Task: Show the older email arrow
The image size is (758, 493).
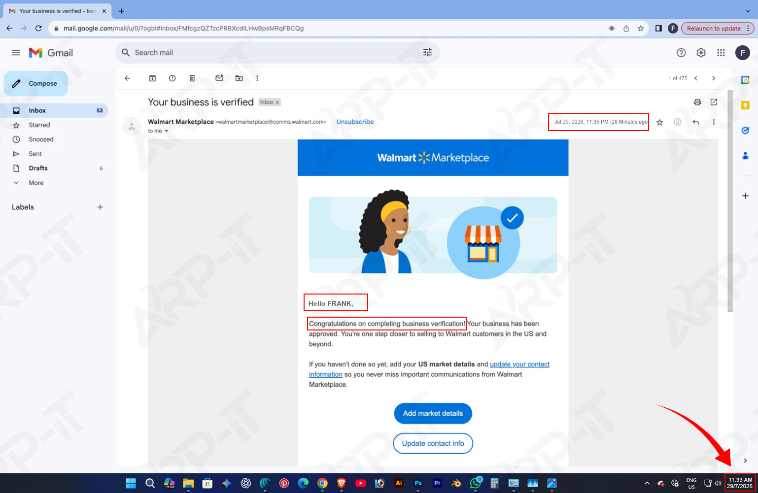Action: (x=714, y=78)
